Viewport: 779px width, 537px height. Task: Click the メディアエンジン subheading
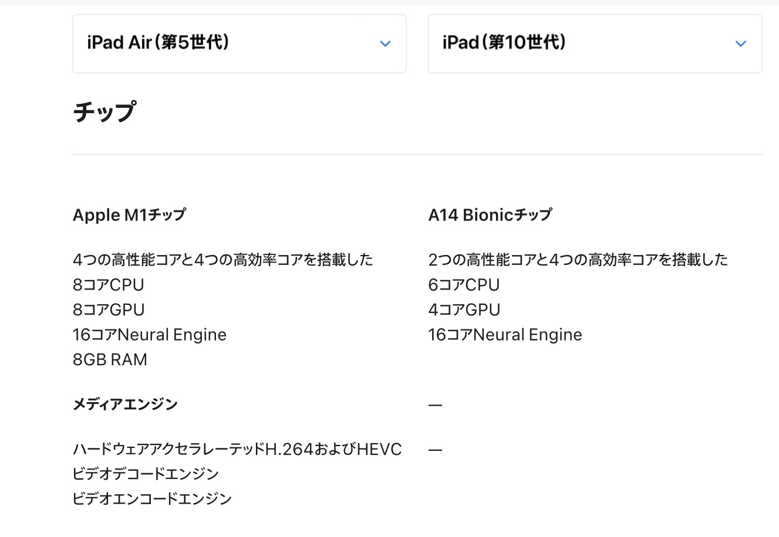[125, 404]
